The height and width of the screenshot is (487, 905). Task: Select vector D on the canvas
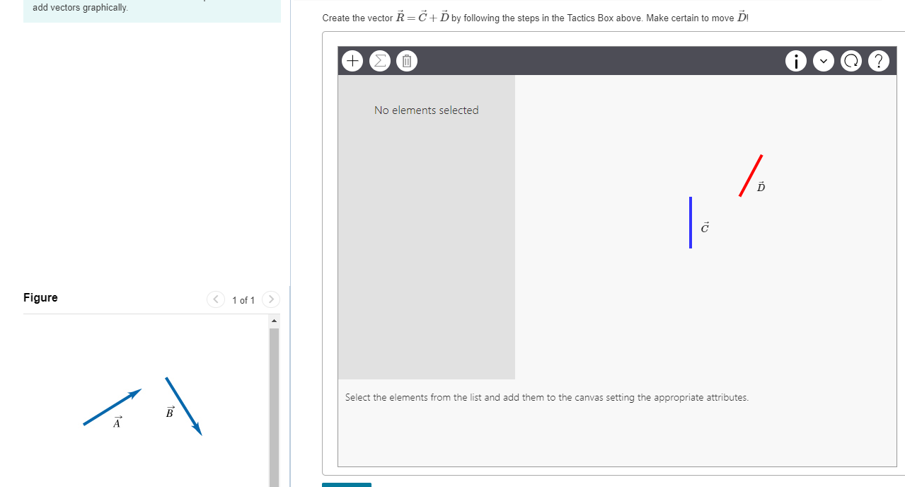(751, 174)
